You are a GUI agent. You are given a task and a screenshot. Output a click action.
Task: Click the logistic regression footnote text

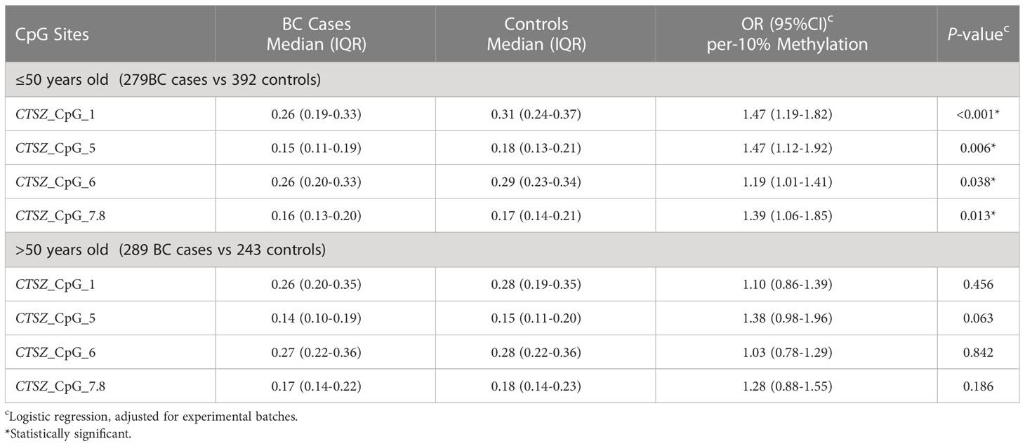[151, 417]
